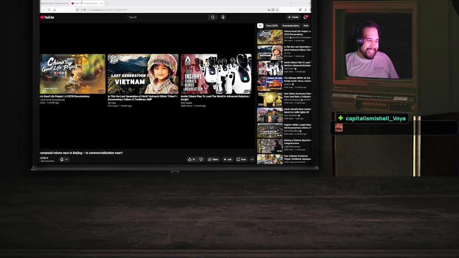
Task: Focus the YouTube Search field
Action: pyautogui.click(x=168, y=17)
